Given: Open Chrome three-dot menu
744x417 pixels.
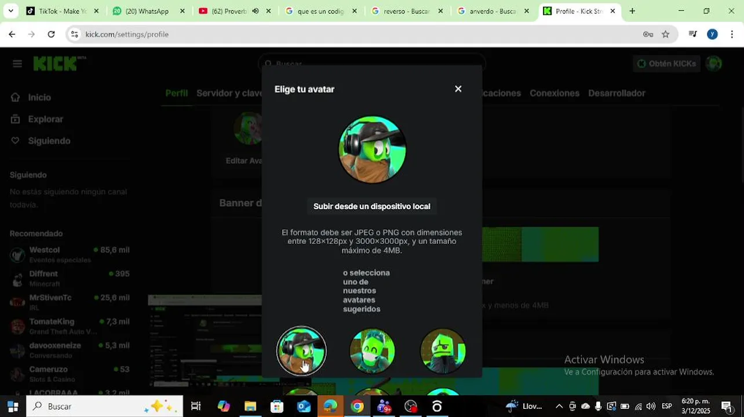Looking at the screenshot, I should coord(732,34).
